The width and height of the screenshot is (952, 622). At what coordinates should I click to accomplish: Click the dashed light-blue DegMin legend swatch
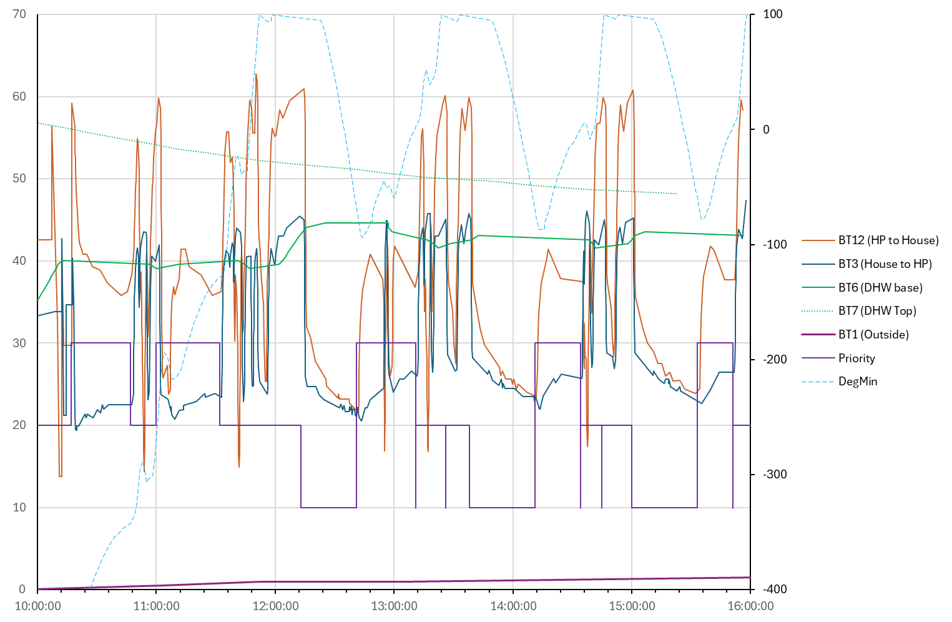[x=818, y=382]
